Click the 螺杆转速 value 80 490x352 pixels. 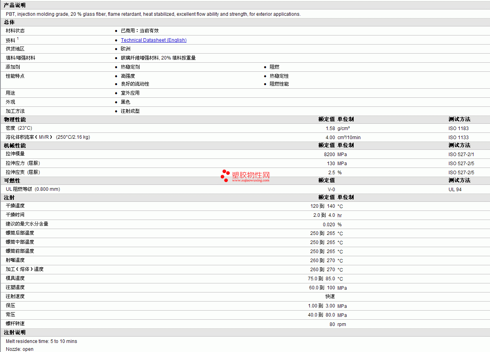332,324
